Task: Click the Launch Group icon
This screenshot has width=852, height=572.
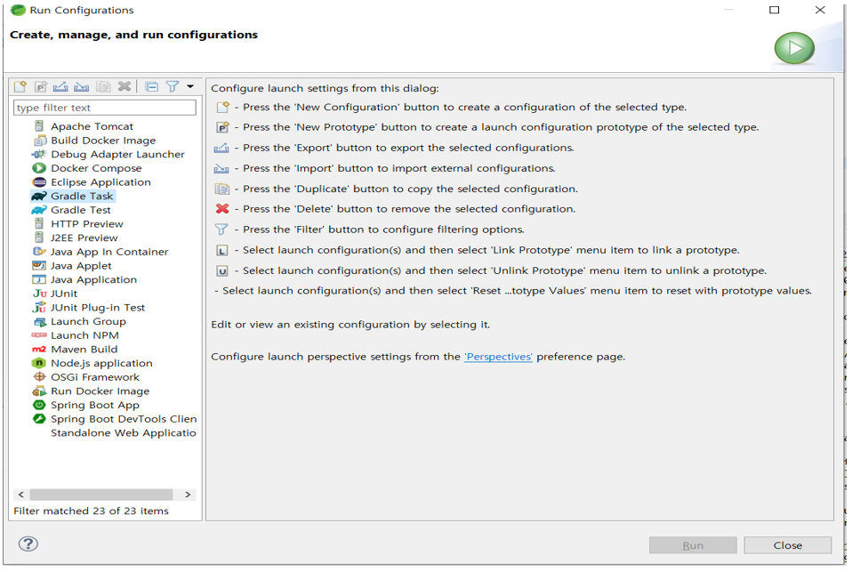Action: point(40,321)
